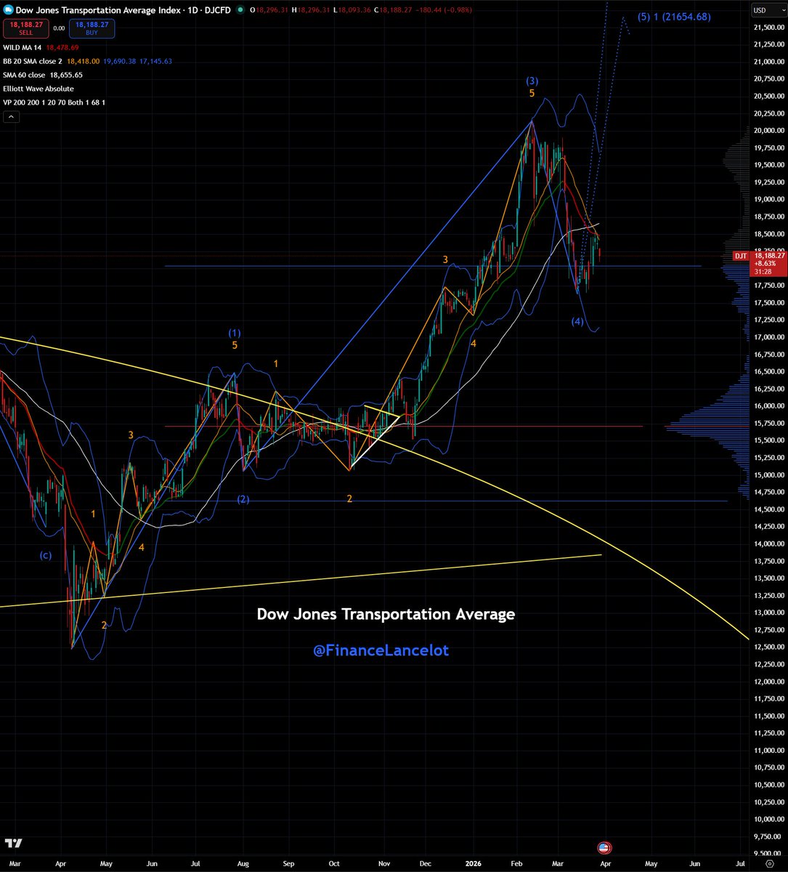Image resolution: width=788 pixels, height=872 pixels.
Task: Click the blue (3) wave label
Action: click(533, 81)
